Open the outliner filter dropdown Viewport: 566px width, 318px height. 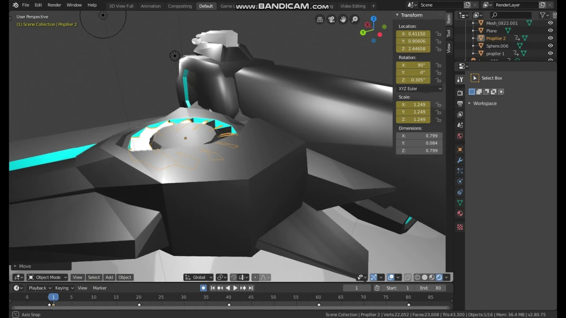click(544, 15)
